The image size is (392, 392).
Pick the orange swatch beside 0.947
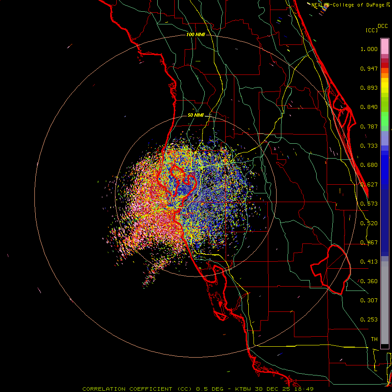click(385, 71)
